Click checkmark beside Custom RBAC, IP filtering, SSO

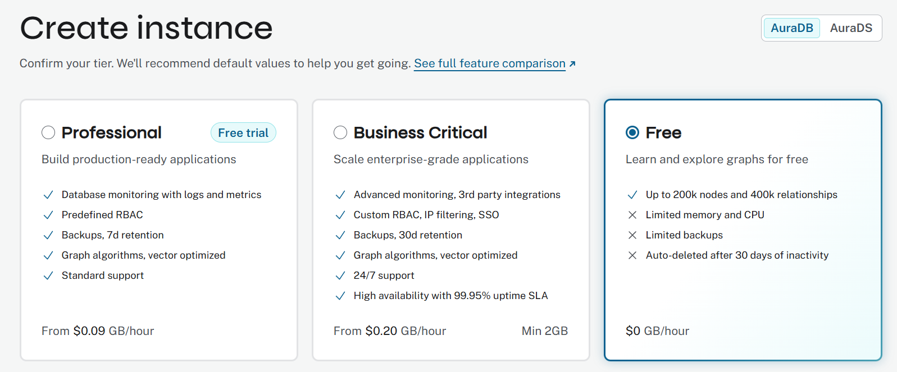click(340, 215)
